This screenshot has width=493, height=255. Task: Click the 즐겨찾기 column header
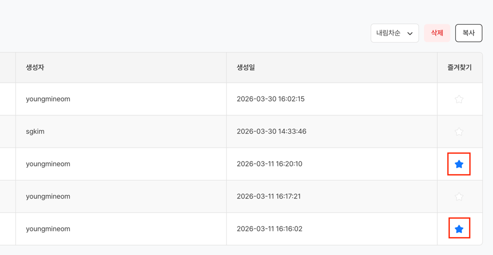pos(459,67)
